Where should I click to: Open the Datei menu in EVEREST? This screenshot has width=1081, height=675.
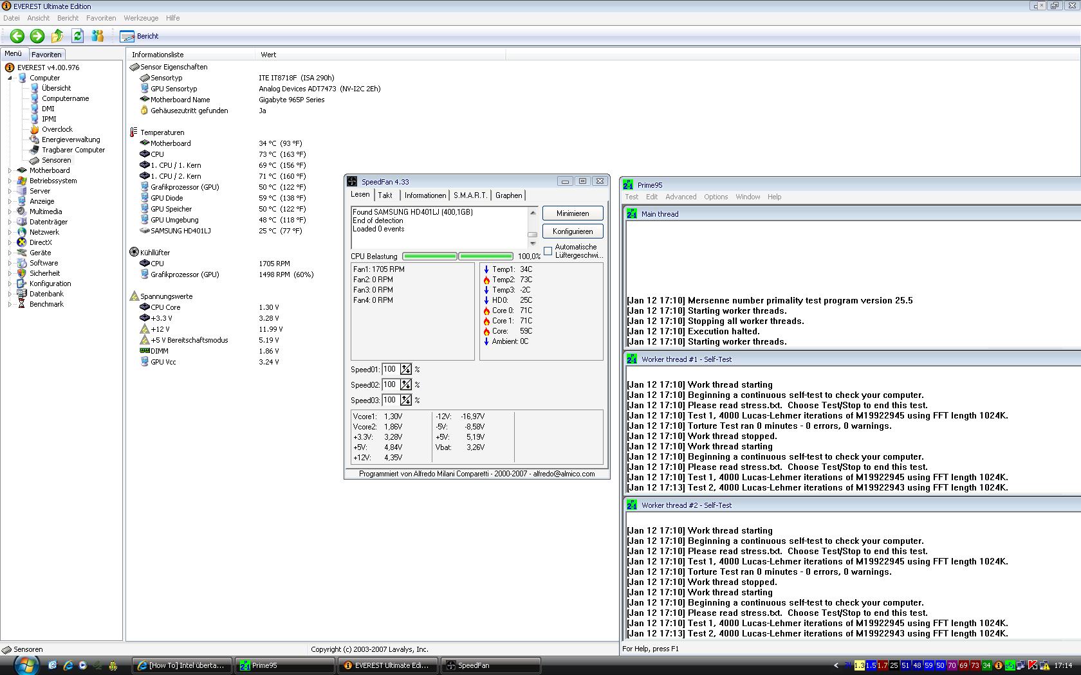(x=12, y=18)
